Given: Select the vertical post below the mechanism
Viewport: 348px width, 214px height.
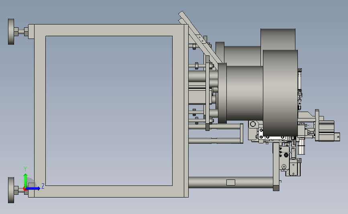Looking at the screenshot, I should point(276,167).
